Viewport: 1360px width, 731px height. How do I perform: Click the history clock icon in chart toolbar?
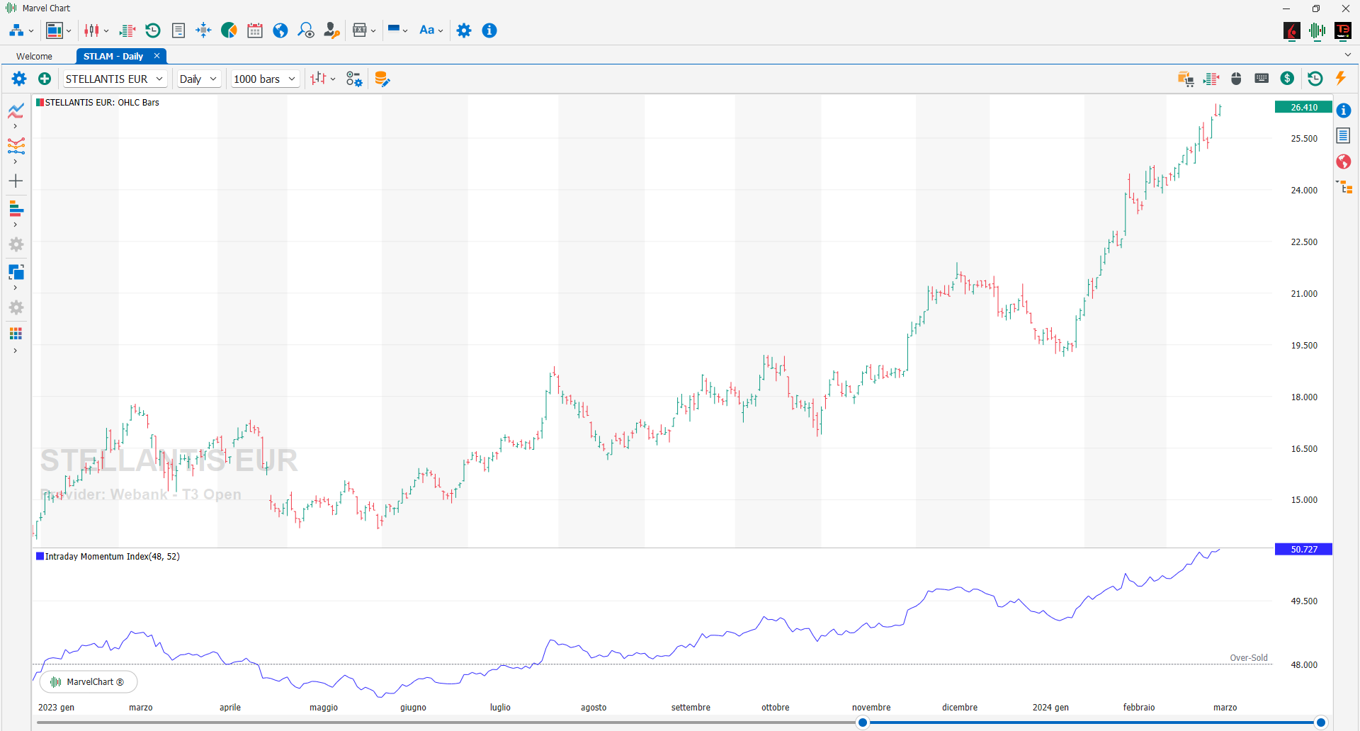pyautogui.click(x=1315, y=79)
